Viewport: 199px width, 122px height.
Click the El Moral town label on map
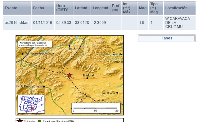[88, 75]
